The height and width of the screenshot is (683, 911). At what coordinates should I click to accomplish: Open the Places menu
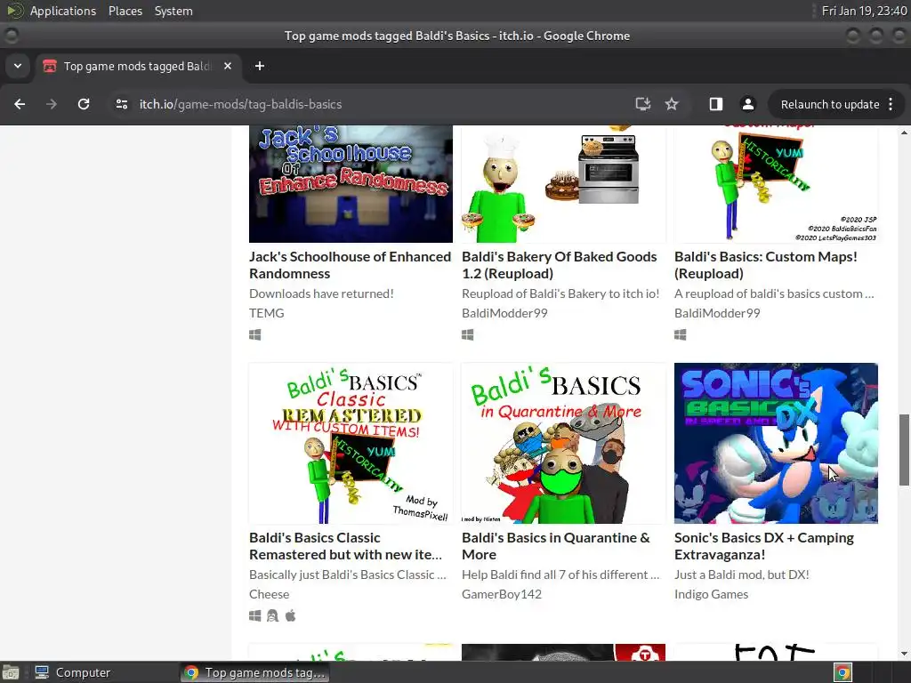(125, 11)
